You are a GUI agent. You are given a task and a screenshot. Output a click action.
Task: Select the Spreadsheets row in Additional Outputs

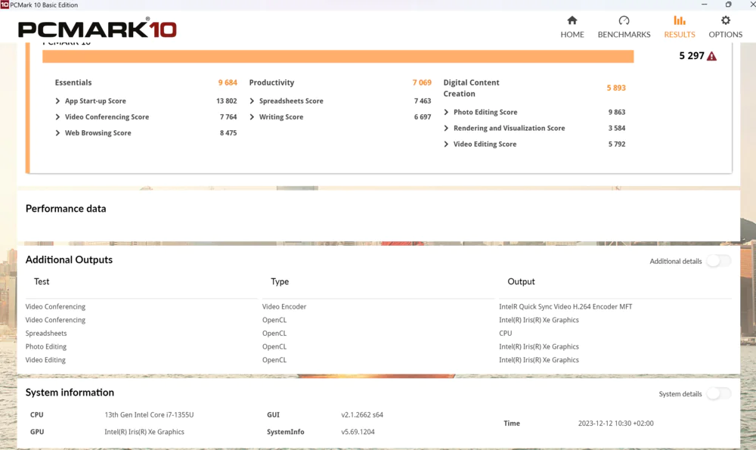pyautogui.click(x=378, y=334)
